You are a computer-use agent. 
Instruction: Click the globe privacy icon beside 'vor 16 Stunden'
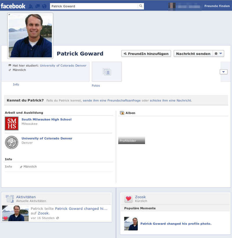[x=57, y=218]
